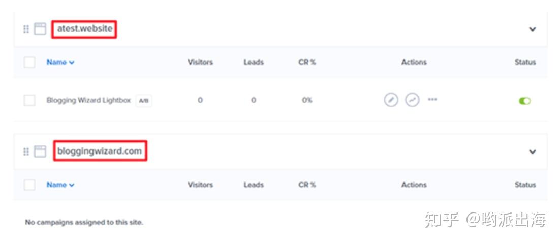Click the site window icon for bloggingwizard.com
The image size is (560, 243).
click(40, 151)
